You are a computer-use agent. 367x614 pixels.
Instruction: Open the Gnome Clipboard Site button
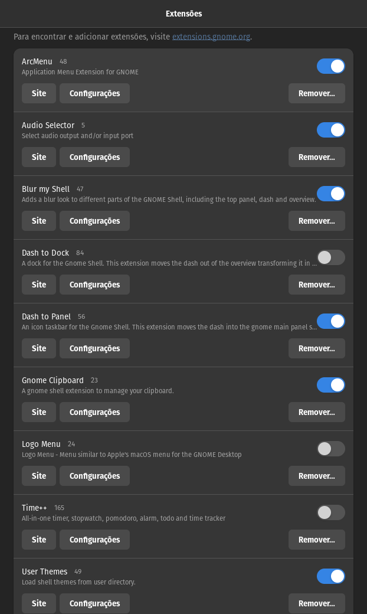[39, 412]
